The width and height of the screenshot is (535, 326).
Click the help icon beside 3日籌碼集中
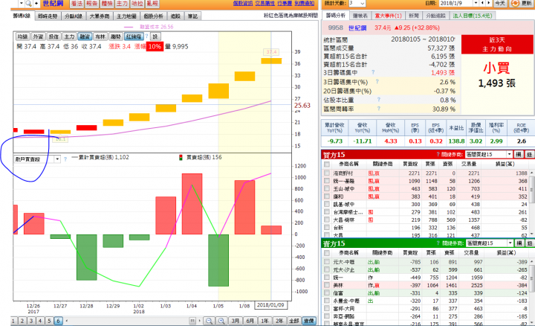coord(373,72)
